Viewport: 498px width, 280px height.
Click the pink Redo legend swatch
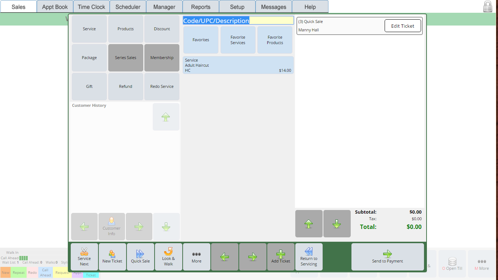(32, 272)
